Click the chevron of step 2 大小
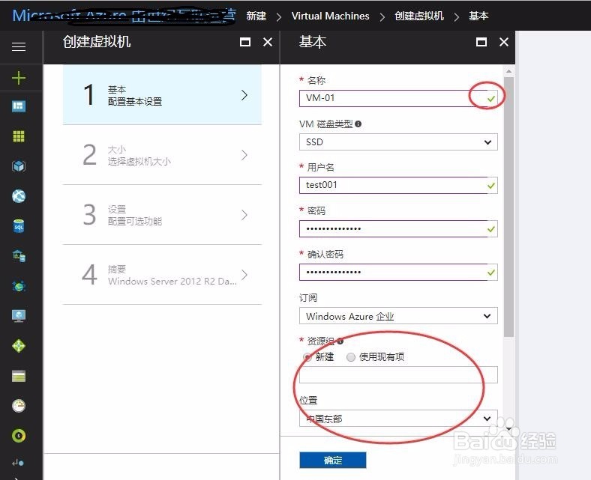 tap(244, 155)
